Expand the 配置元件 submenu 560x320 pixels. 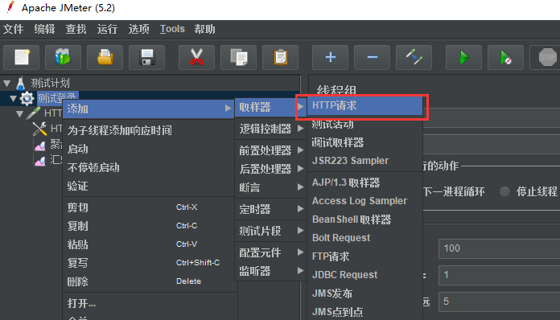pyautogui.click(x=270, y=253)
